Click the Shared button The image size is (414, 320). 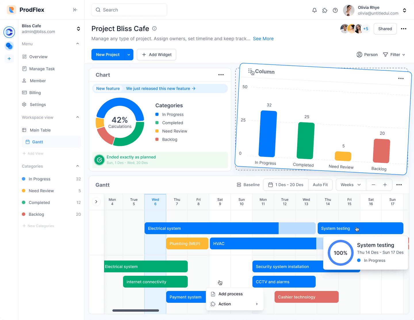point(385,29)
